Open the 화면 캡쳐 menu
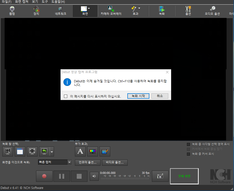 pyautogui.click(x=22, y=2)
